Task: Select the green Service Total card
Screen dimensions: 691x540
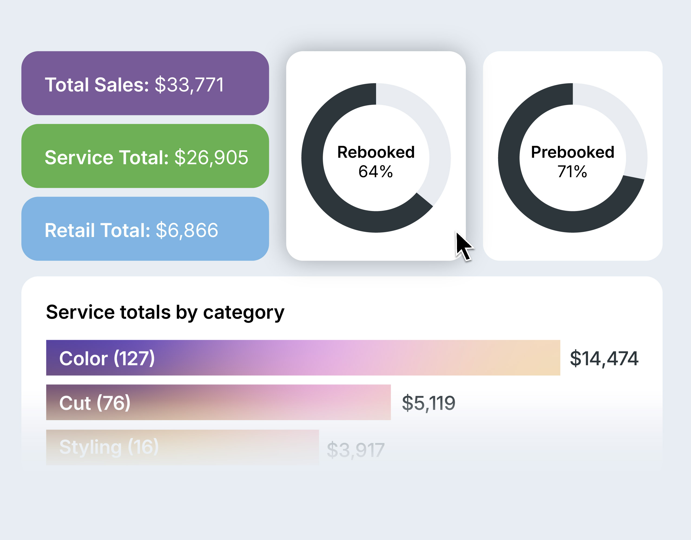Action: tap(145, 156)
